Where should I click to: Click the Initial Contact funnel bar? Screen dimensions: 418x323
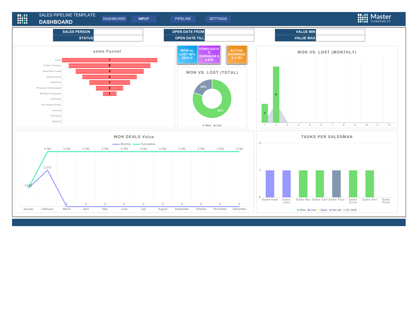tap(110, 66)
